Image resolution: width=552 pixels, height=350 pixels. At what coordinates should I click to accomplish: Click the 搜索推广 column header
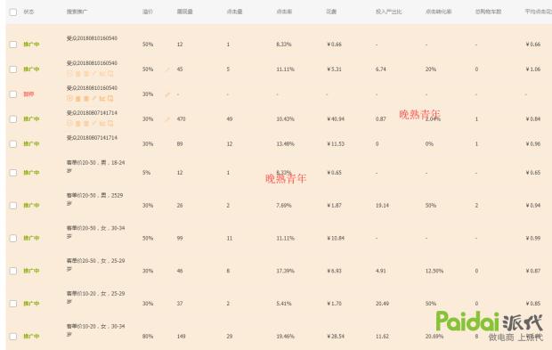(77, 12)
